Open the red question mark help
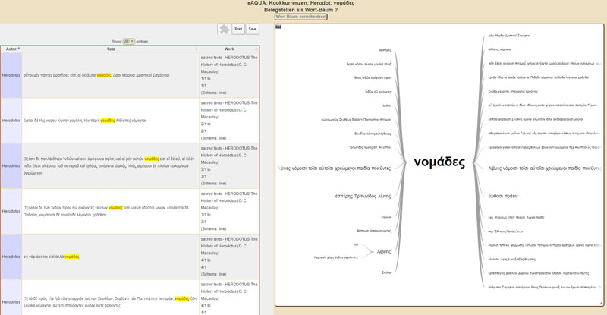 pyautogui.click(x=336, y=10)
